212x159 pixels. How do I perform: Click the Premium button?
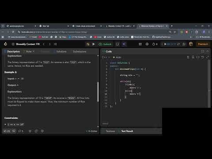click(203, 44)
